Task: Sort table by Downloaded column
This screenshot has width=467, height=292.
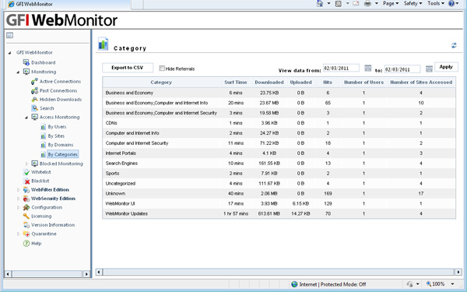Action: 269,83
